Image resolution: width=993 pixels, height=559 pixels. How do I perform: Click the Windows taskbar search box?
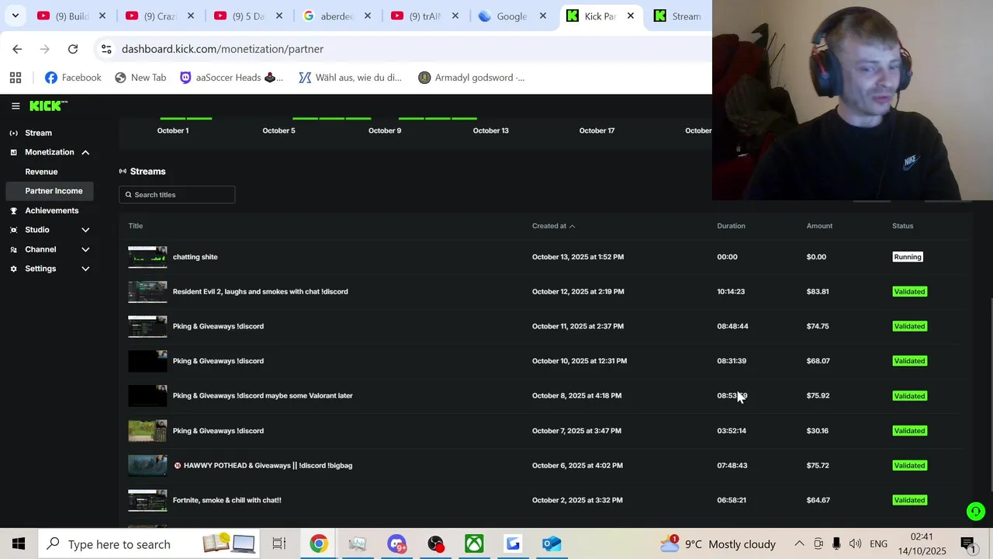pos(150,544)
